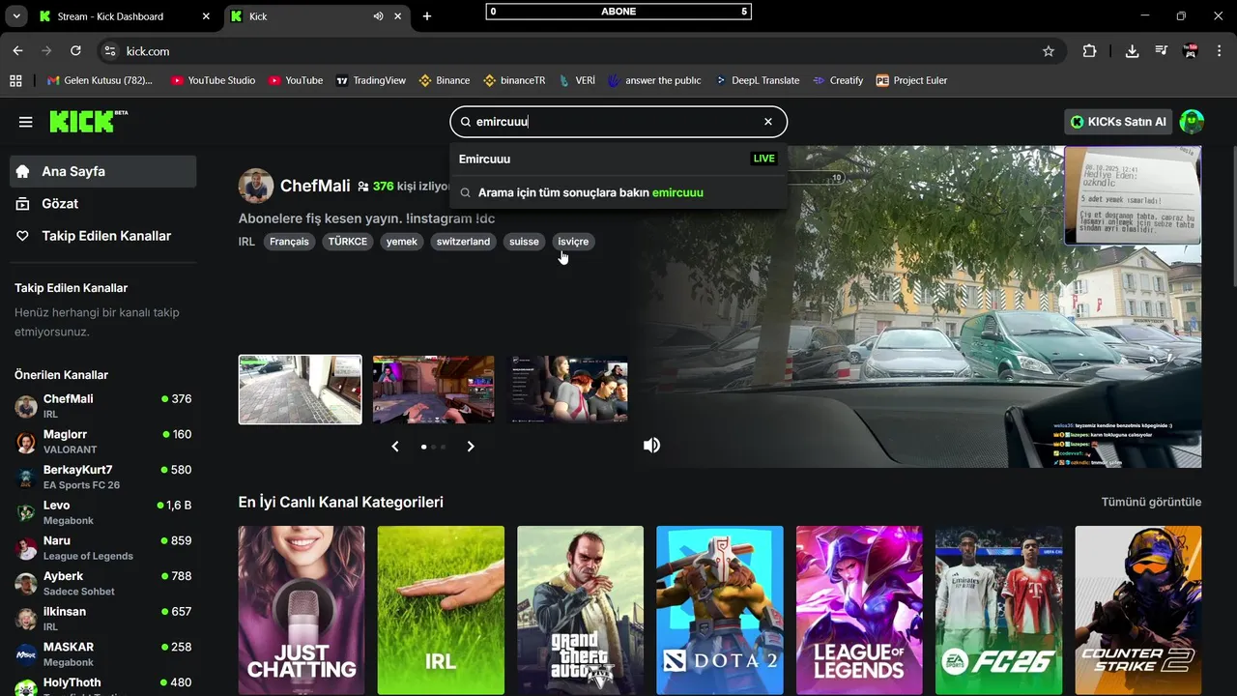
Task: Open YouTube Studio bookmark
Action: pos(213,80)
